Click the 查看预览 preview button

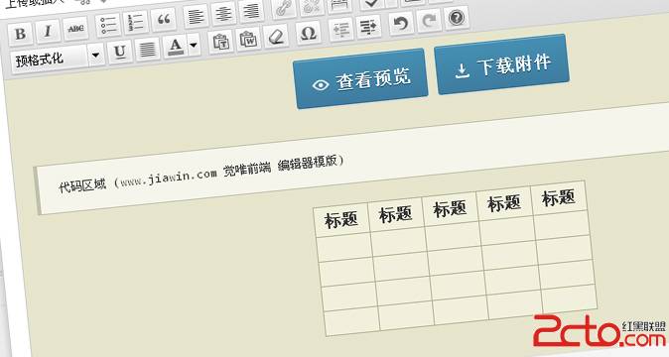360,79
